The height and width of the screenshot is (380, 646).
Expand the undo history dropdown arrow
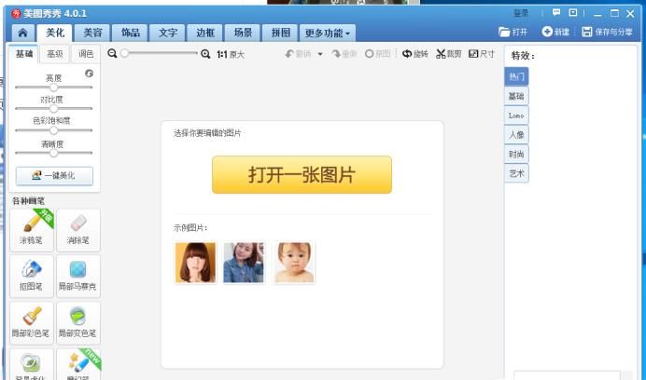tap(320, 54)
